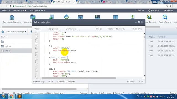
Task: Switch to the Новый сайт успешно tab
Action: (139, 2)
